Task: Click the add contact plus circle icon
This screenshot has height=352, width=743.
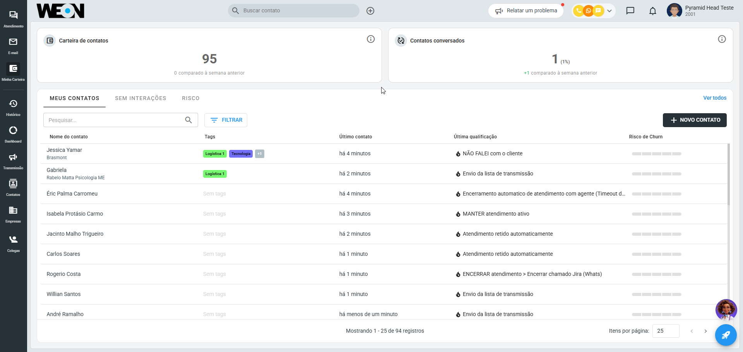Action: tap(370, 11)
